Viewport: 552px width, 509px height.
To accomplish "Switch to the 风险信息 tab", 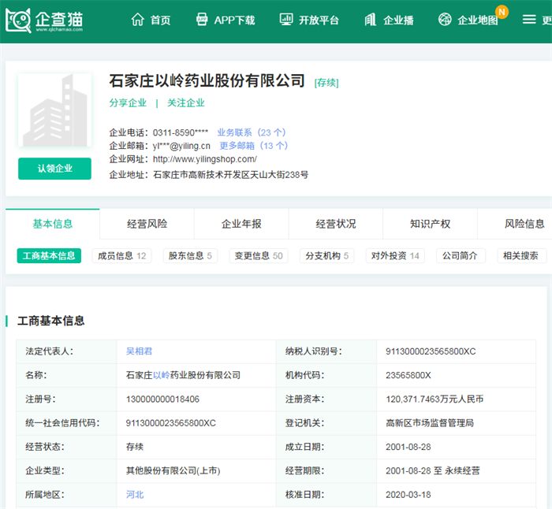I will click(x=524, y=224).
